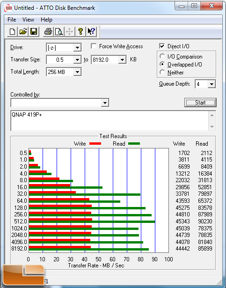Click the 64.0 transfer size row label
Screen dimensions: 226x288
pos(22,201)
